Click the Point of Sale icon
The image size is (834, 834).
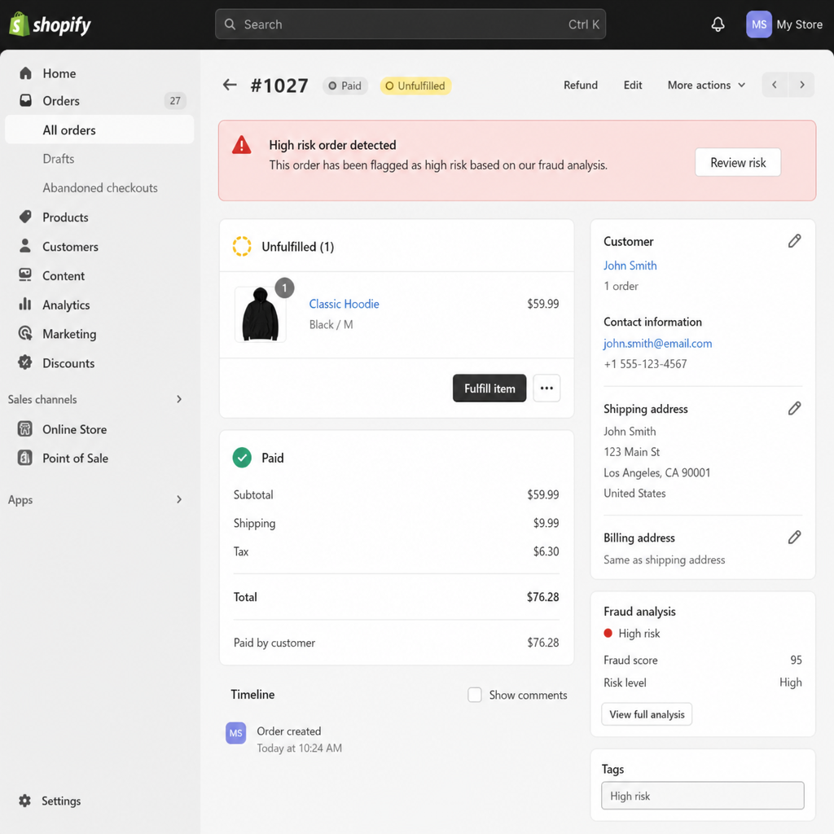tap(25, 458)
